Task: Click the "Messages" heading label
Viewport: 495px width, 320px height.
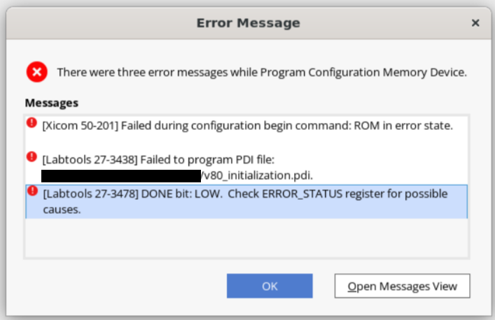Action: [51, 103]
